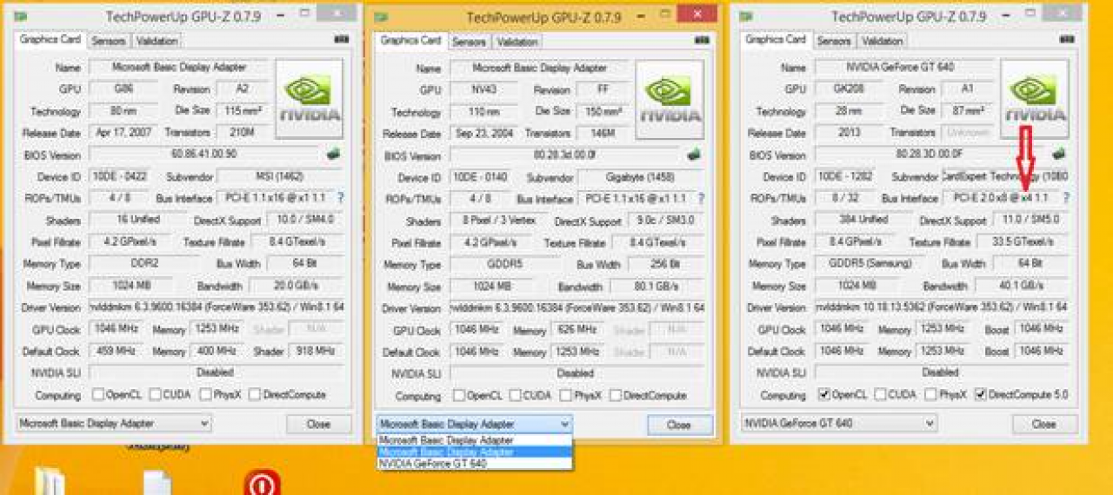Open Sensors tab in the GT 640 window
Screen dimensions: 1113x495
(x=834, y=41)
